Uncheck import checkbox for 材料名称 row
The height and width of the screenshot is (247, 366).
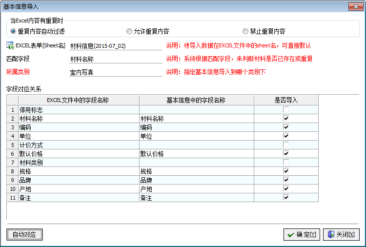286,119
